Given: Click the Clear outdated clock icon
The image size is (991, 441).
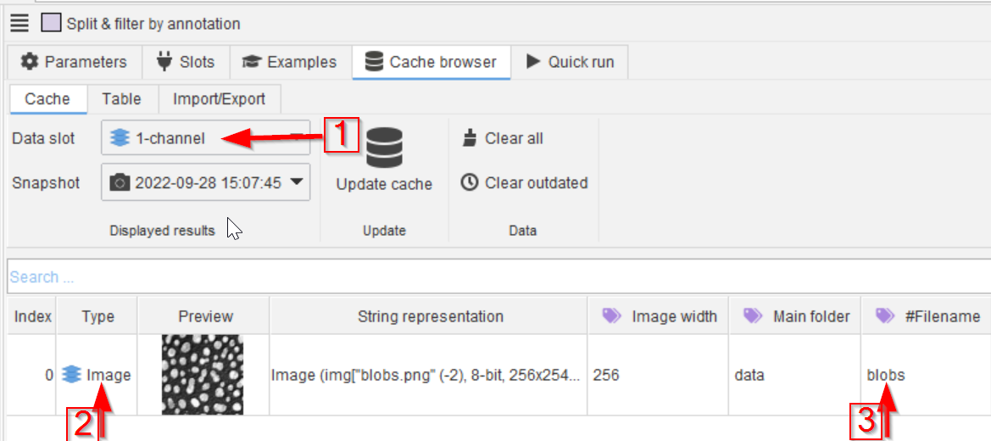Looking at the screenshot, I should 470,182.
